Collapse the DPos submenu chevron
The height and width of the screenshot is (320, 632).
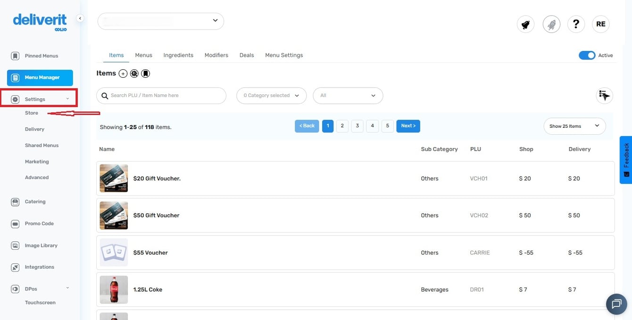pyautogui.click(x=67, y=288)
